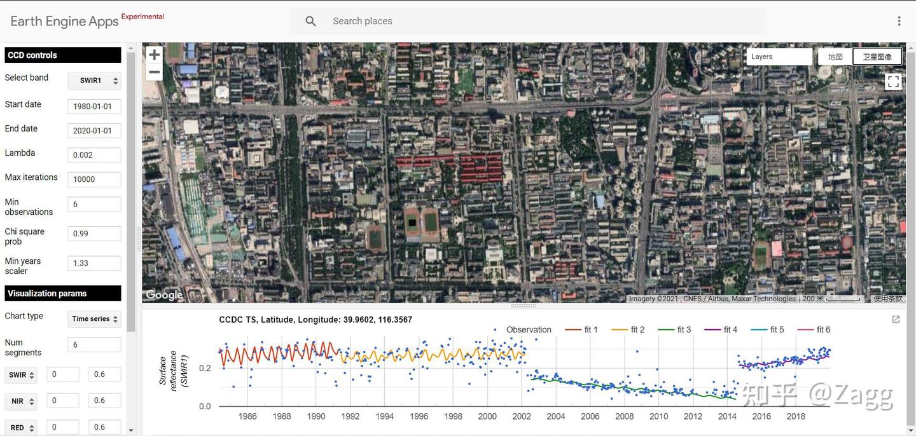Screen dimensions: 916x436
Task: Open the Chart type dropdown
Action: pyautogui.click(x=94, y=318)
